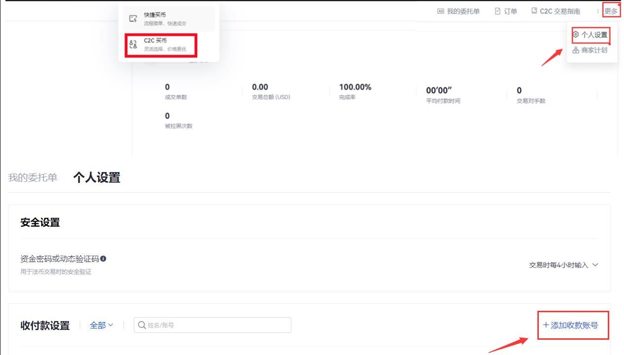Select the 个人设置 tab heading
This screenshot has height=355, width=624.
click(96, 177)
